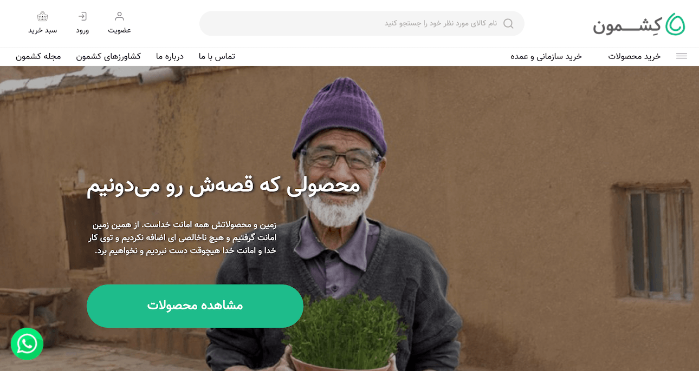
Task: Open the درباره ما page
Action: 170,56
